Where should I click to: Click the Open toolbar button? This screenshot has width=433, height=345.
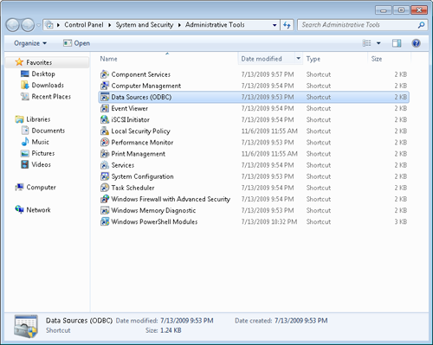coord(76,43)
